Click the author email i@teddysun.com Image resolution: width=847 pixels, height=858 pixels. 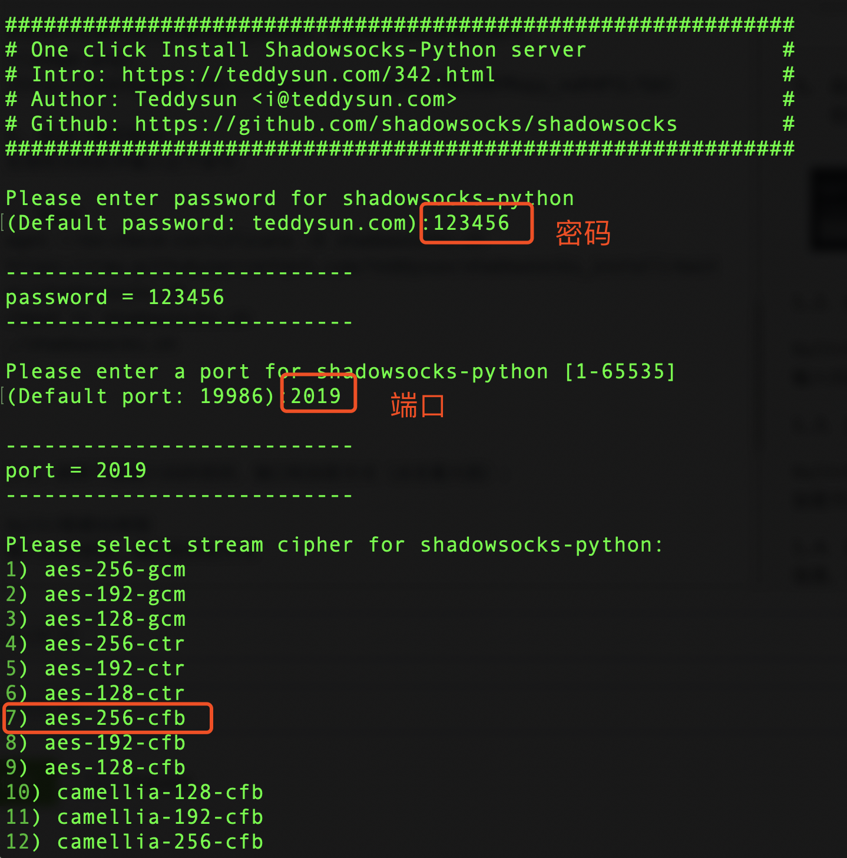[355, 100]
